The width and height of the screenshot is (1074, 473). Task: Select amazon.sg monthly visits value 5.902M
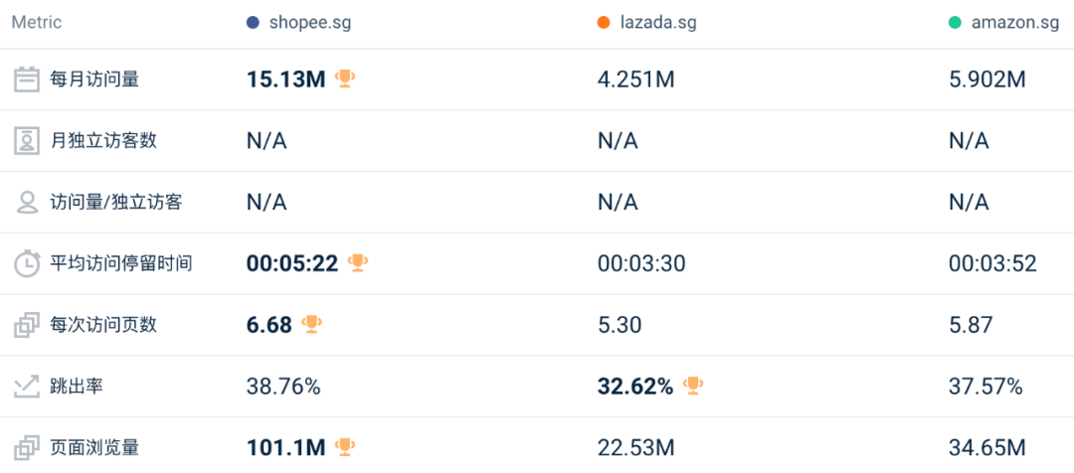click(986, 79)
